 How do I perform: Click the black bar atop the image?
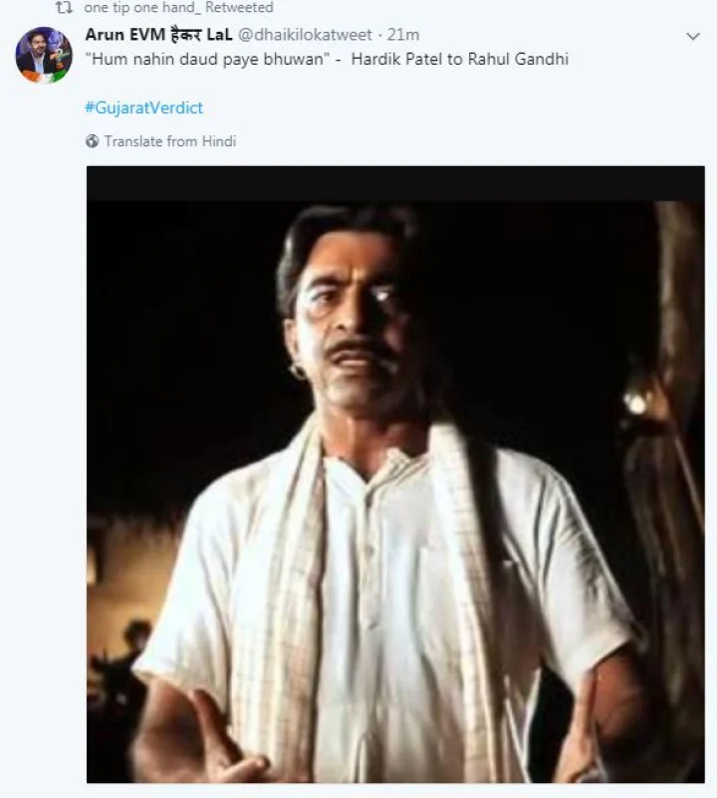click(x=395, y=182)
